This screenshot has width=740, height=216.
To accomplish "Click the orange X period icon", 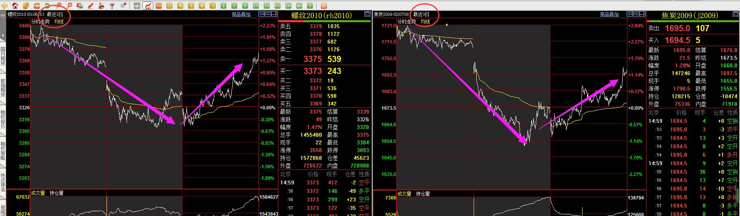I will (x=213, y=6).
